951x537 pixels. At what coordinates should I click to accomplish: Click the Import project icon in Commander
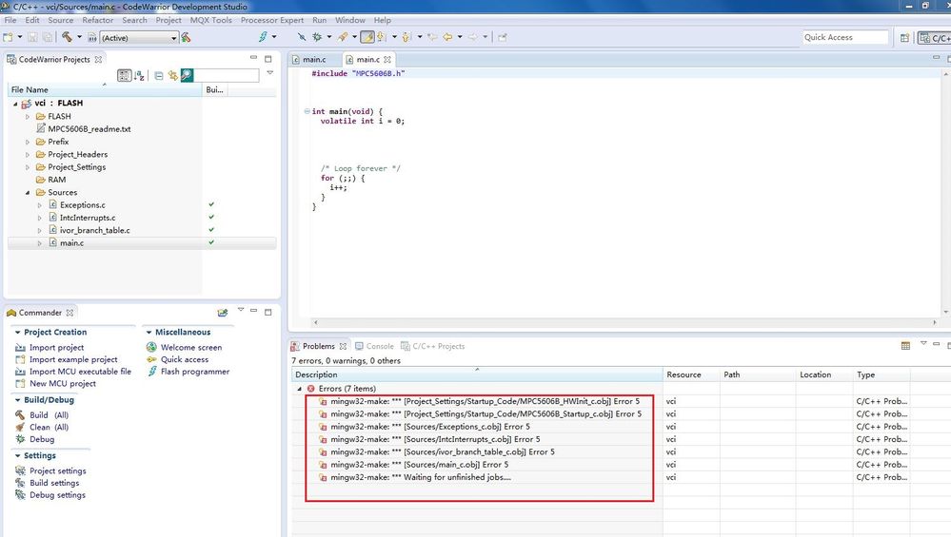(x=20, y=348)
